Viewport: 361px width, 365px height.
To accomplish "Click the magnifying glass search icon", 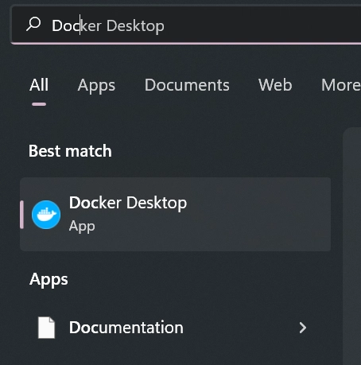I will (33, 25).
